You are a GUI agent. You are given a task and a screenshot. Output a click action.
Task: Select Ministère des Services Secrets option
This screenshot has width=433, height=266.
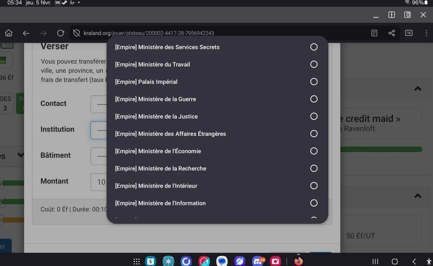[x=217, y=47]
